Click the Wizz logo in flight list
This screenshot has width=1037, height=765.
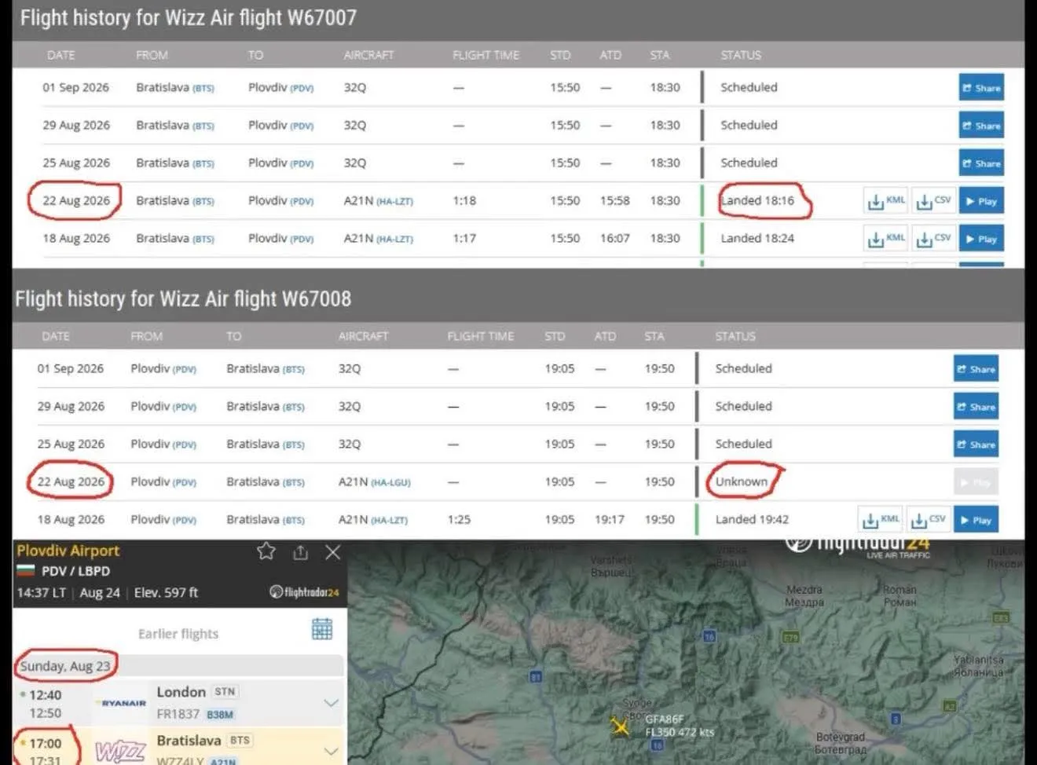[120, 752]
